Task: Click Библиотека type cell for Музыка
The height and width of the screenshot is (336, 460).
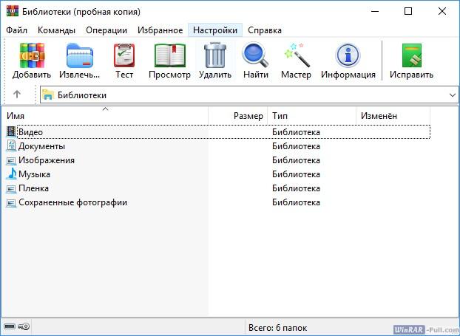Action: 296,174
